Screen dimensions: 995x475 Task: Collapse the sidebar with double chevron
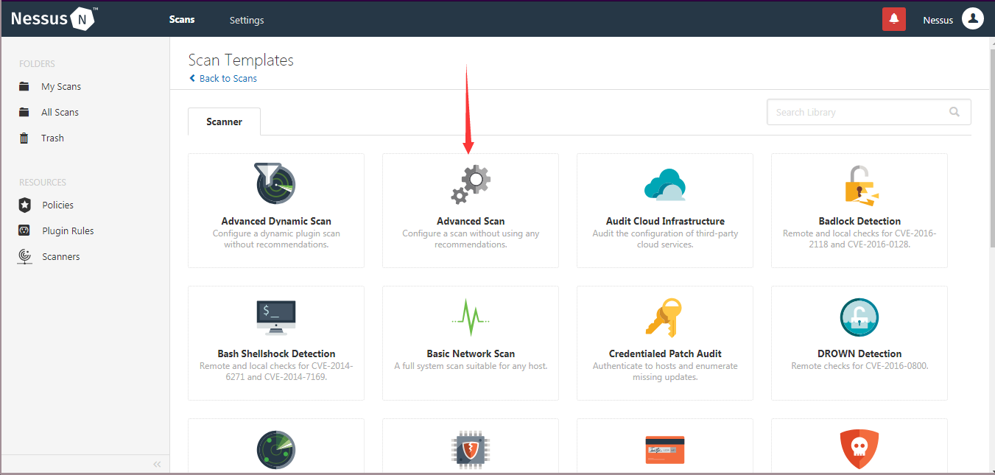coord(157,464)
